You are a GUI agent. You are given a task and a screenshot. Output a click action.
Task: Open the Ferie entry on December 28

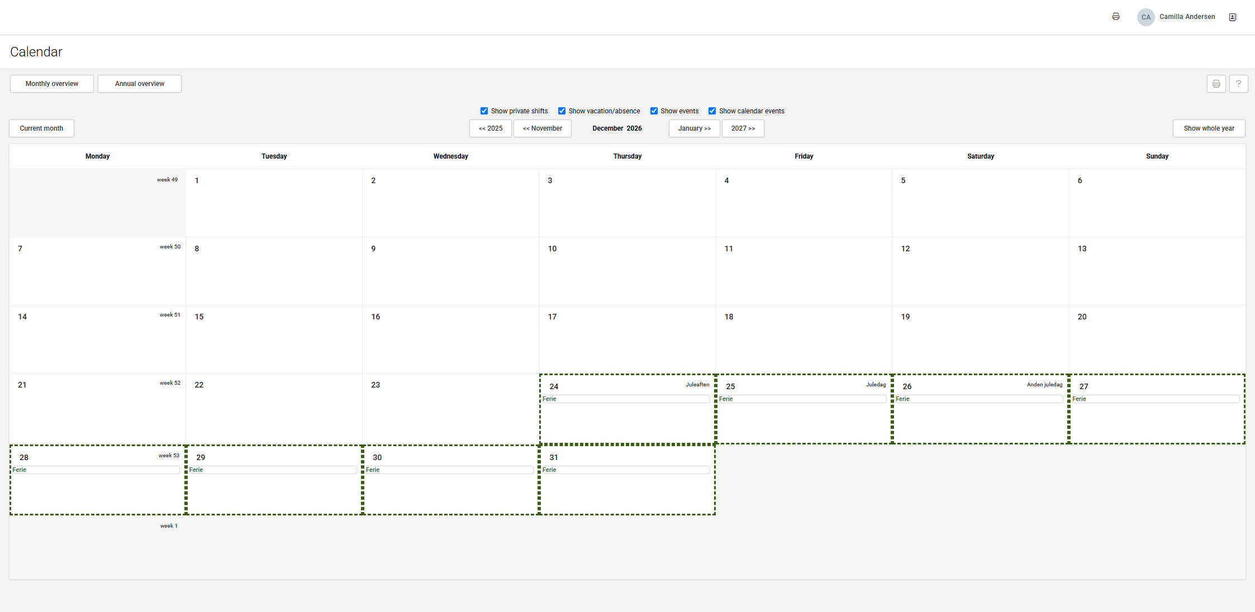click(96, 470)
